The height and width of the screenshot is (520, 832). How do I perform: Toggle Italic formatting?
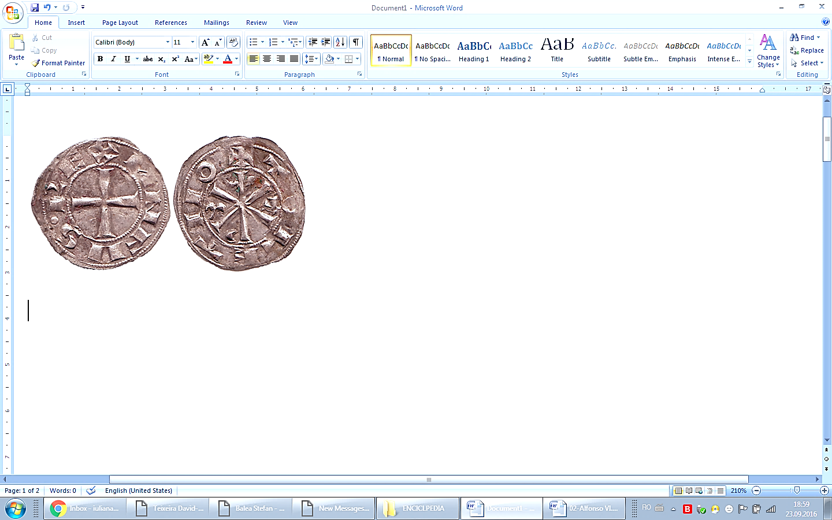[113, 59]
